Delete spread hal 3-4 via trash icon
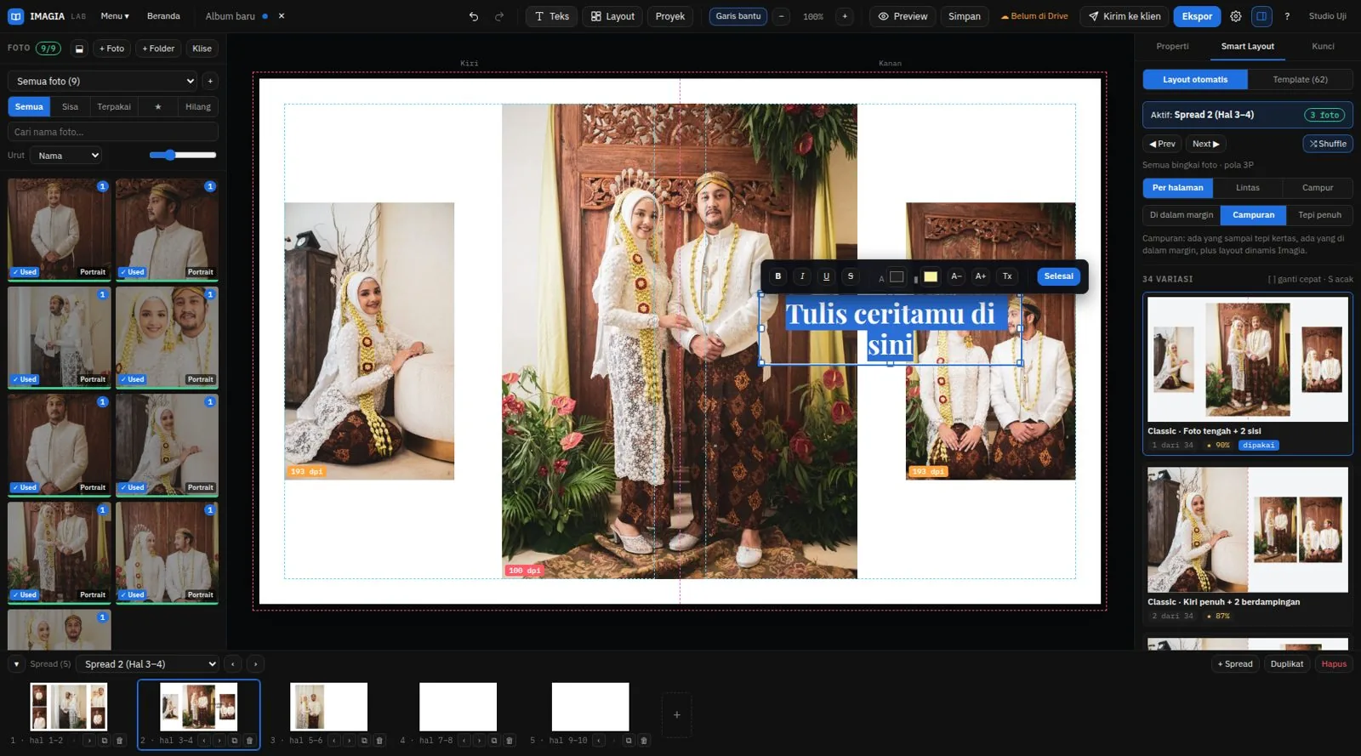 point(249,741)
